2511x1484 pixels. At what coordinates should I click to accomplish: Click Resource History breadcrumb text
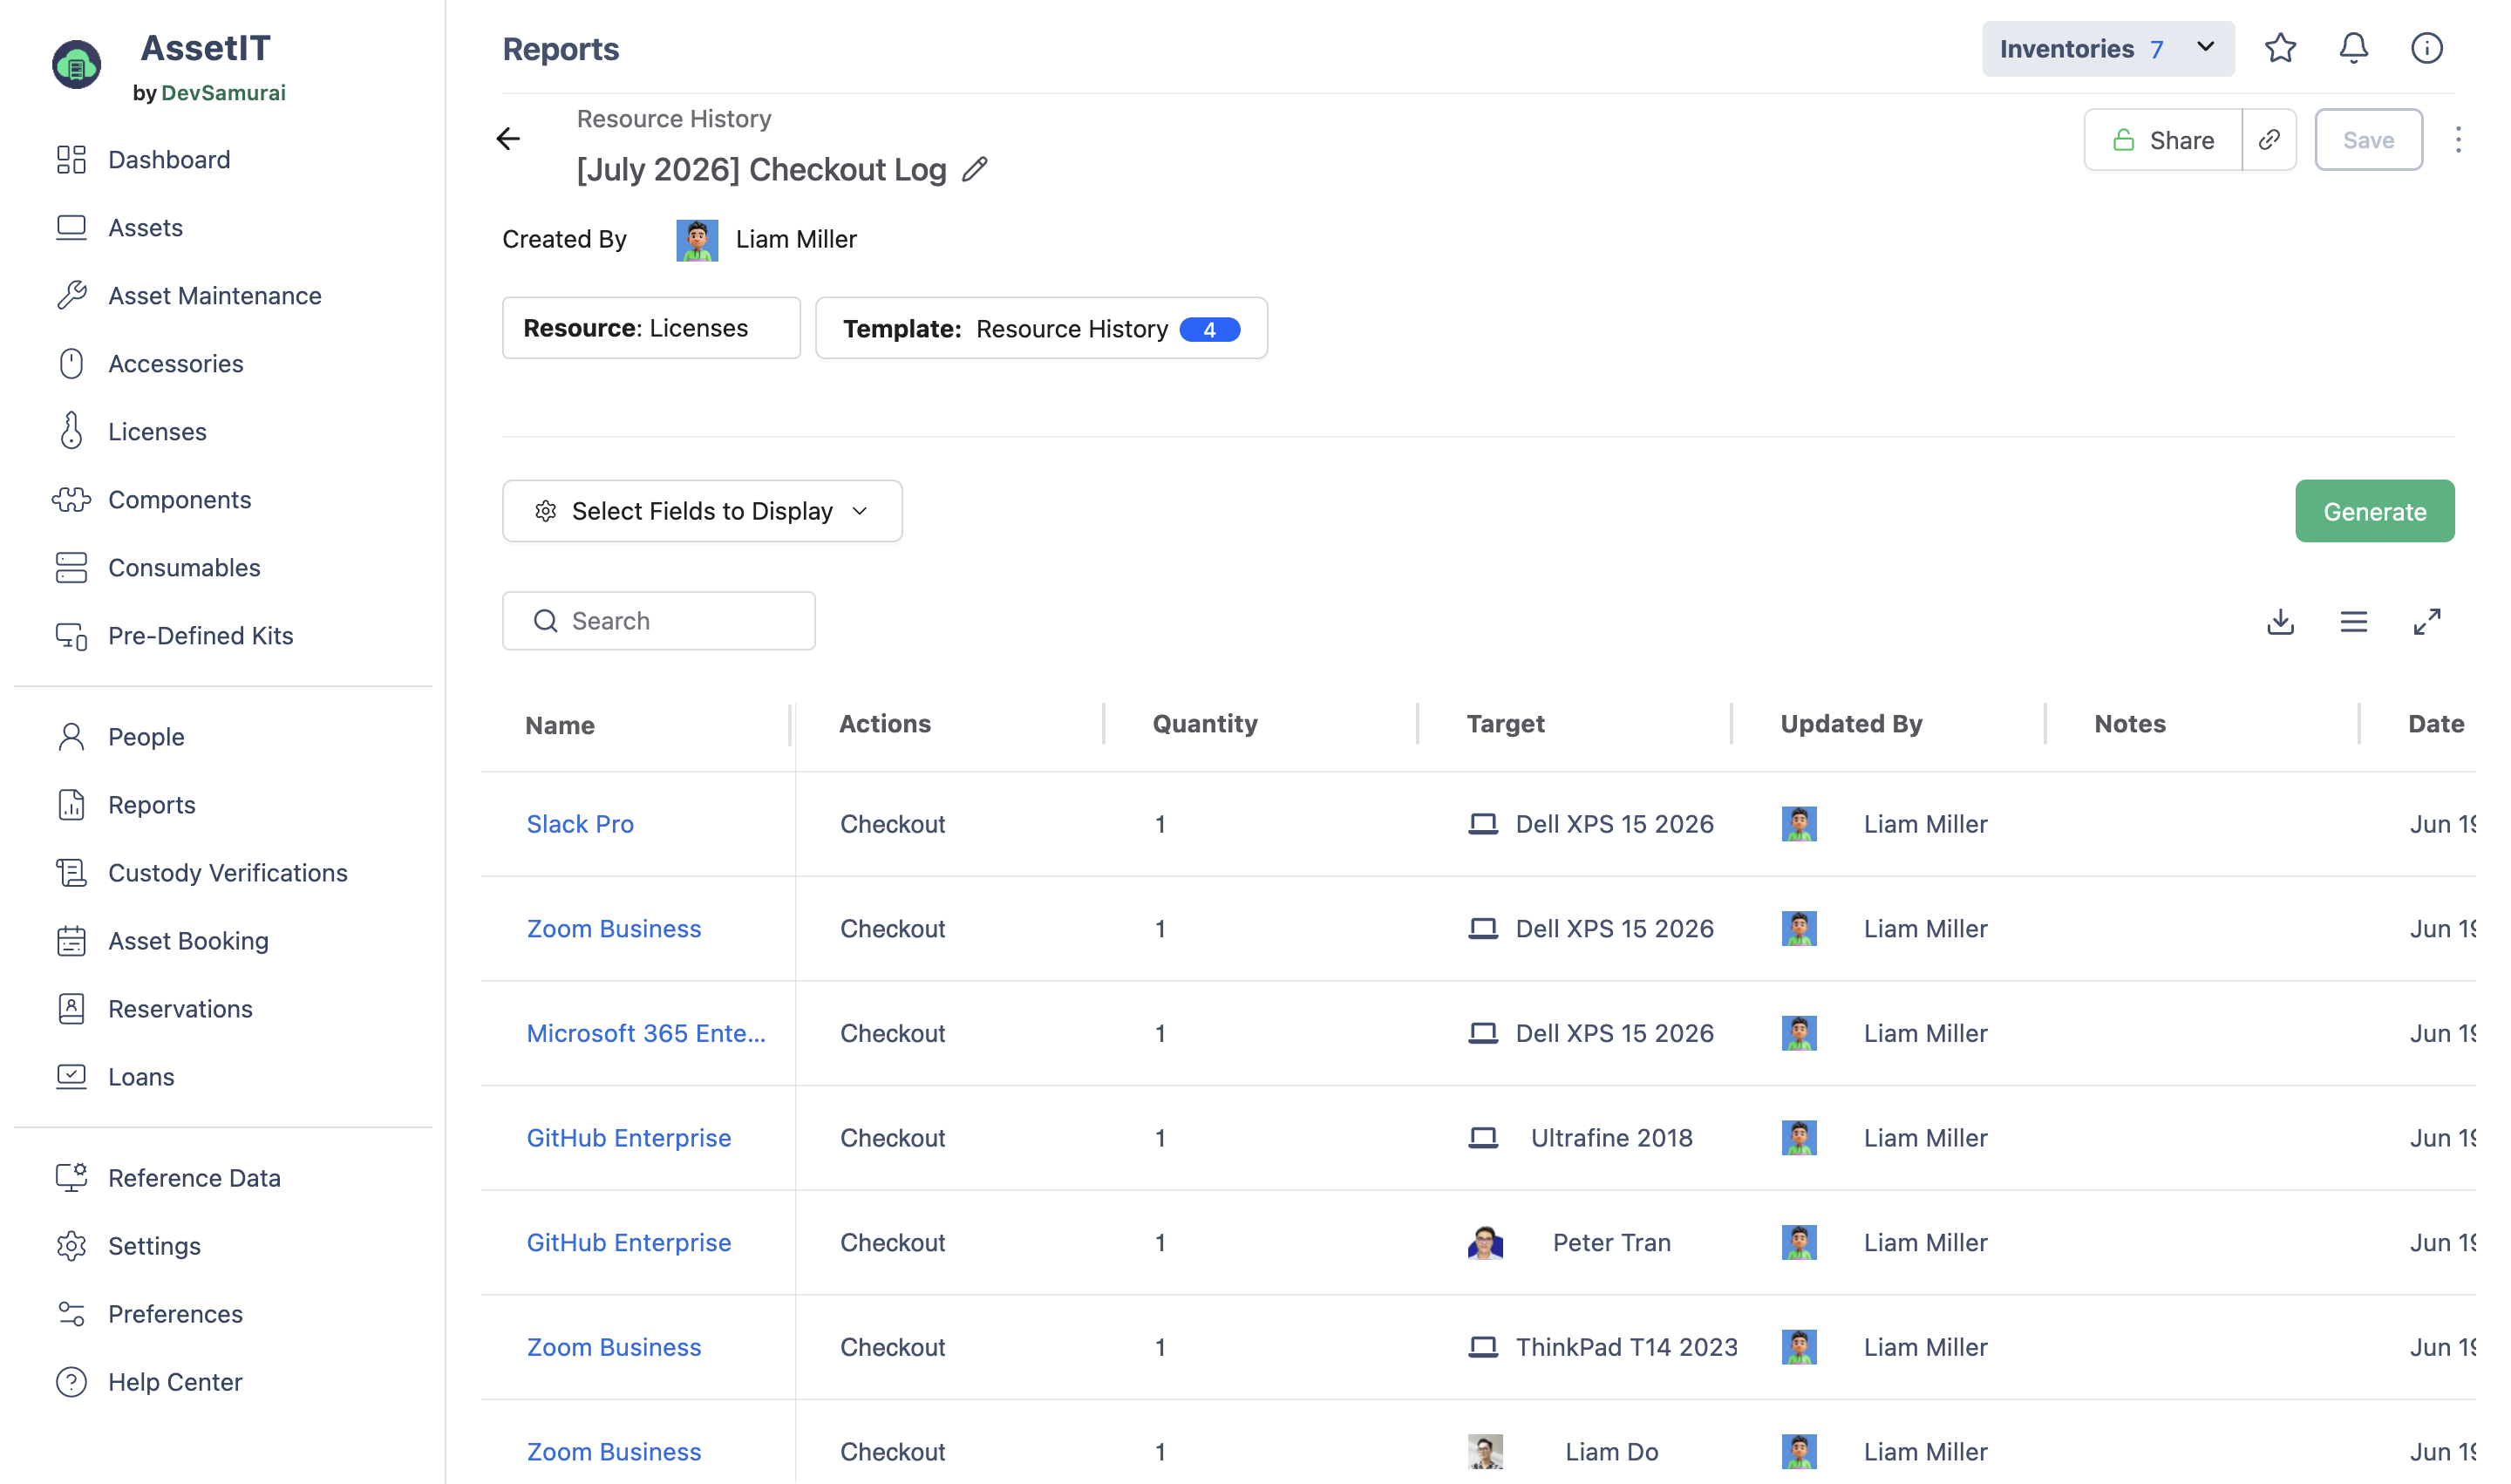click(x=674, y=119)
